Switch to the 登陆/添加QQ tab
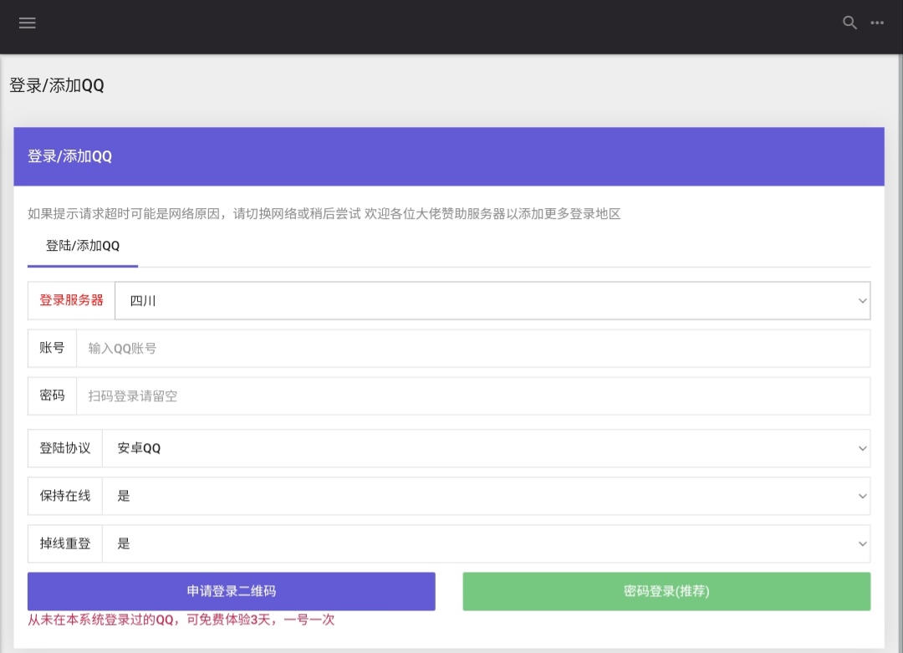This screenshot has width=903, height=653. 83,246
